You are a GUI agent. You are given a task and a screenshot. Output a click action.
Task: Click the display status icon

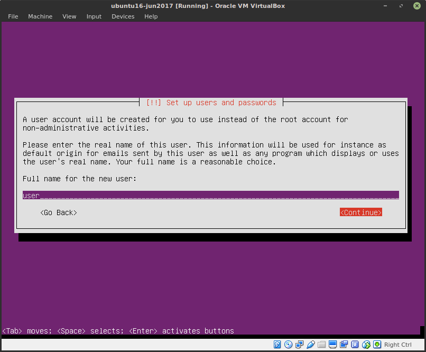pyautogui.click(x=332, y=344)
